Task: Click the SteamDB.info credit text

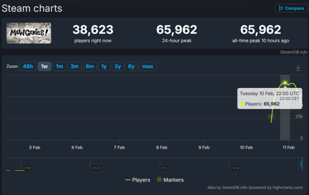Action: [x=294, y=52]
